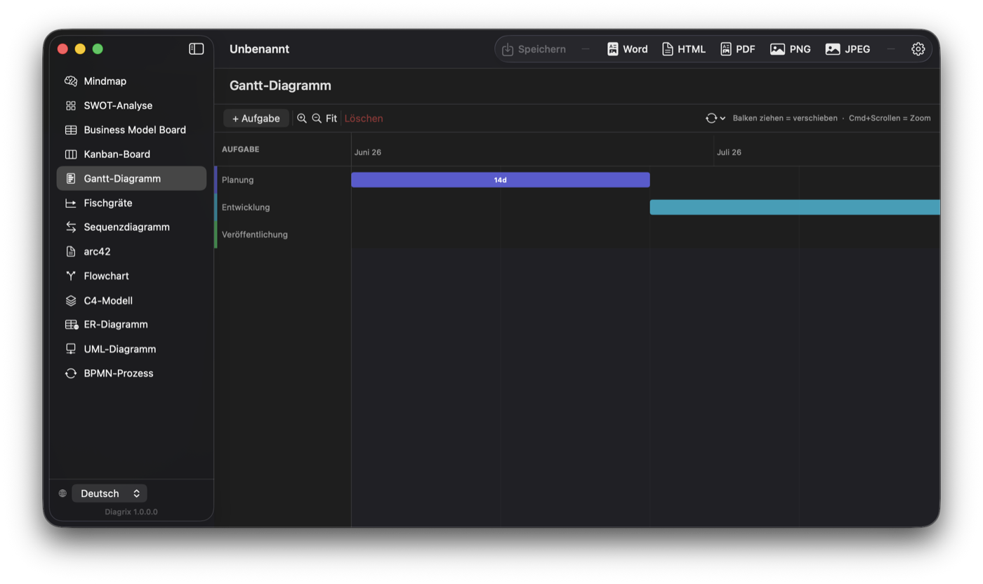
Task: Click the Business Model Board table icon
Action: pos(71,130)
